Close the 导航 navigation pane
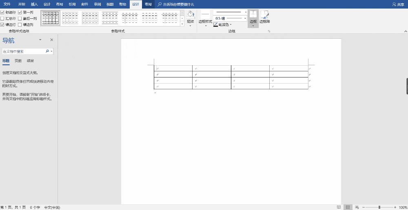408x210 pixels. (51, 40)
